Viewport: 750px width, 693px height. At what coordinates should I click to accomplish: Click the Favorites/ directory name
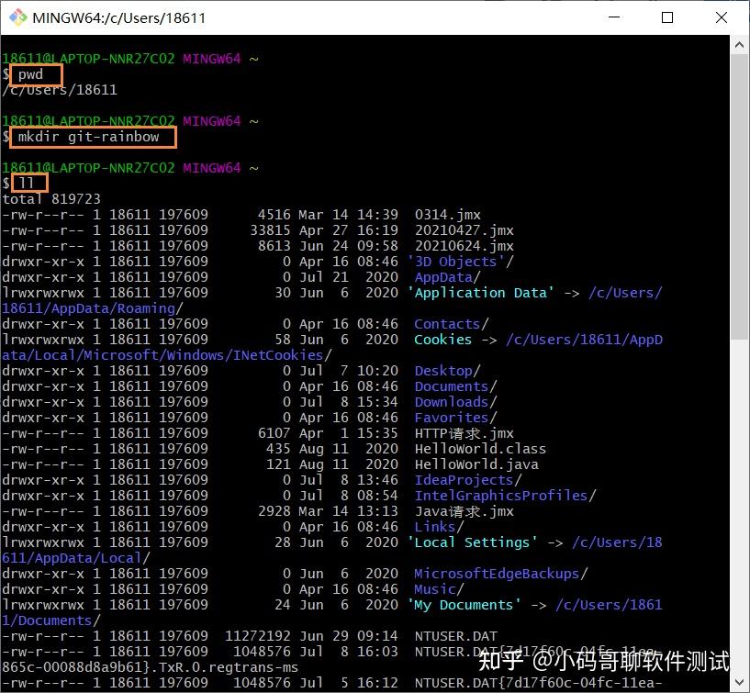point(456,418)
